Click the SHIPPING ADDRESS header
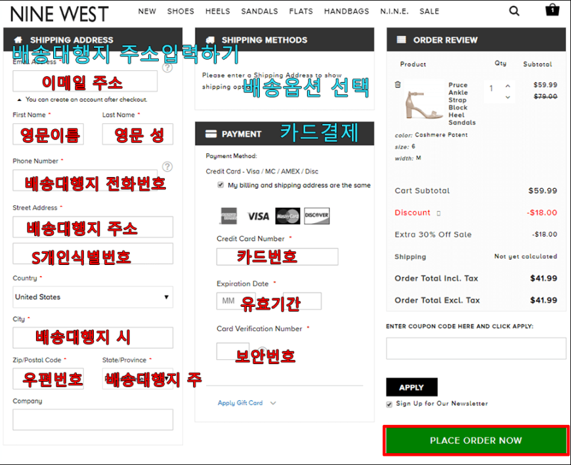The image size is (571, 465). pyautogui.click(x=93, y=39)
